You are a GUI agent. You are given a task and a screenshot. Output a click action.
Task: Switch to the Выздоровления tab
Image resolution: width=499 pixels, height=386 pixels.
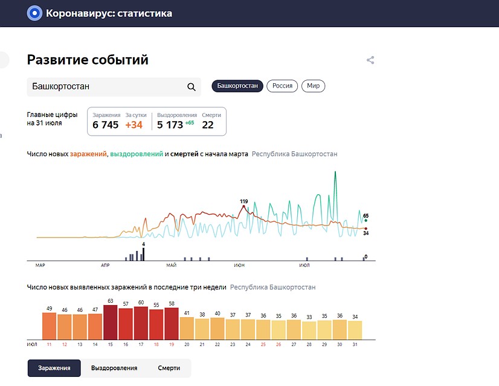114,368
